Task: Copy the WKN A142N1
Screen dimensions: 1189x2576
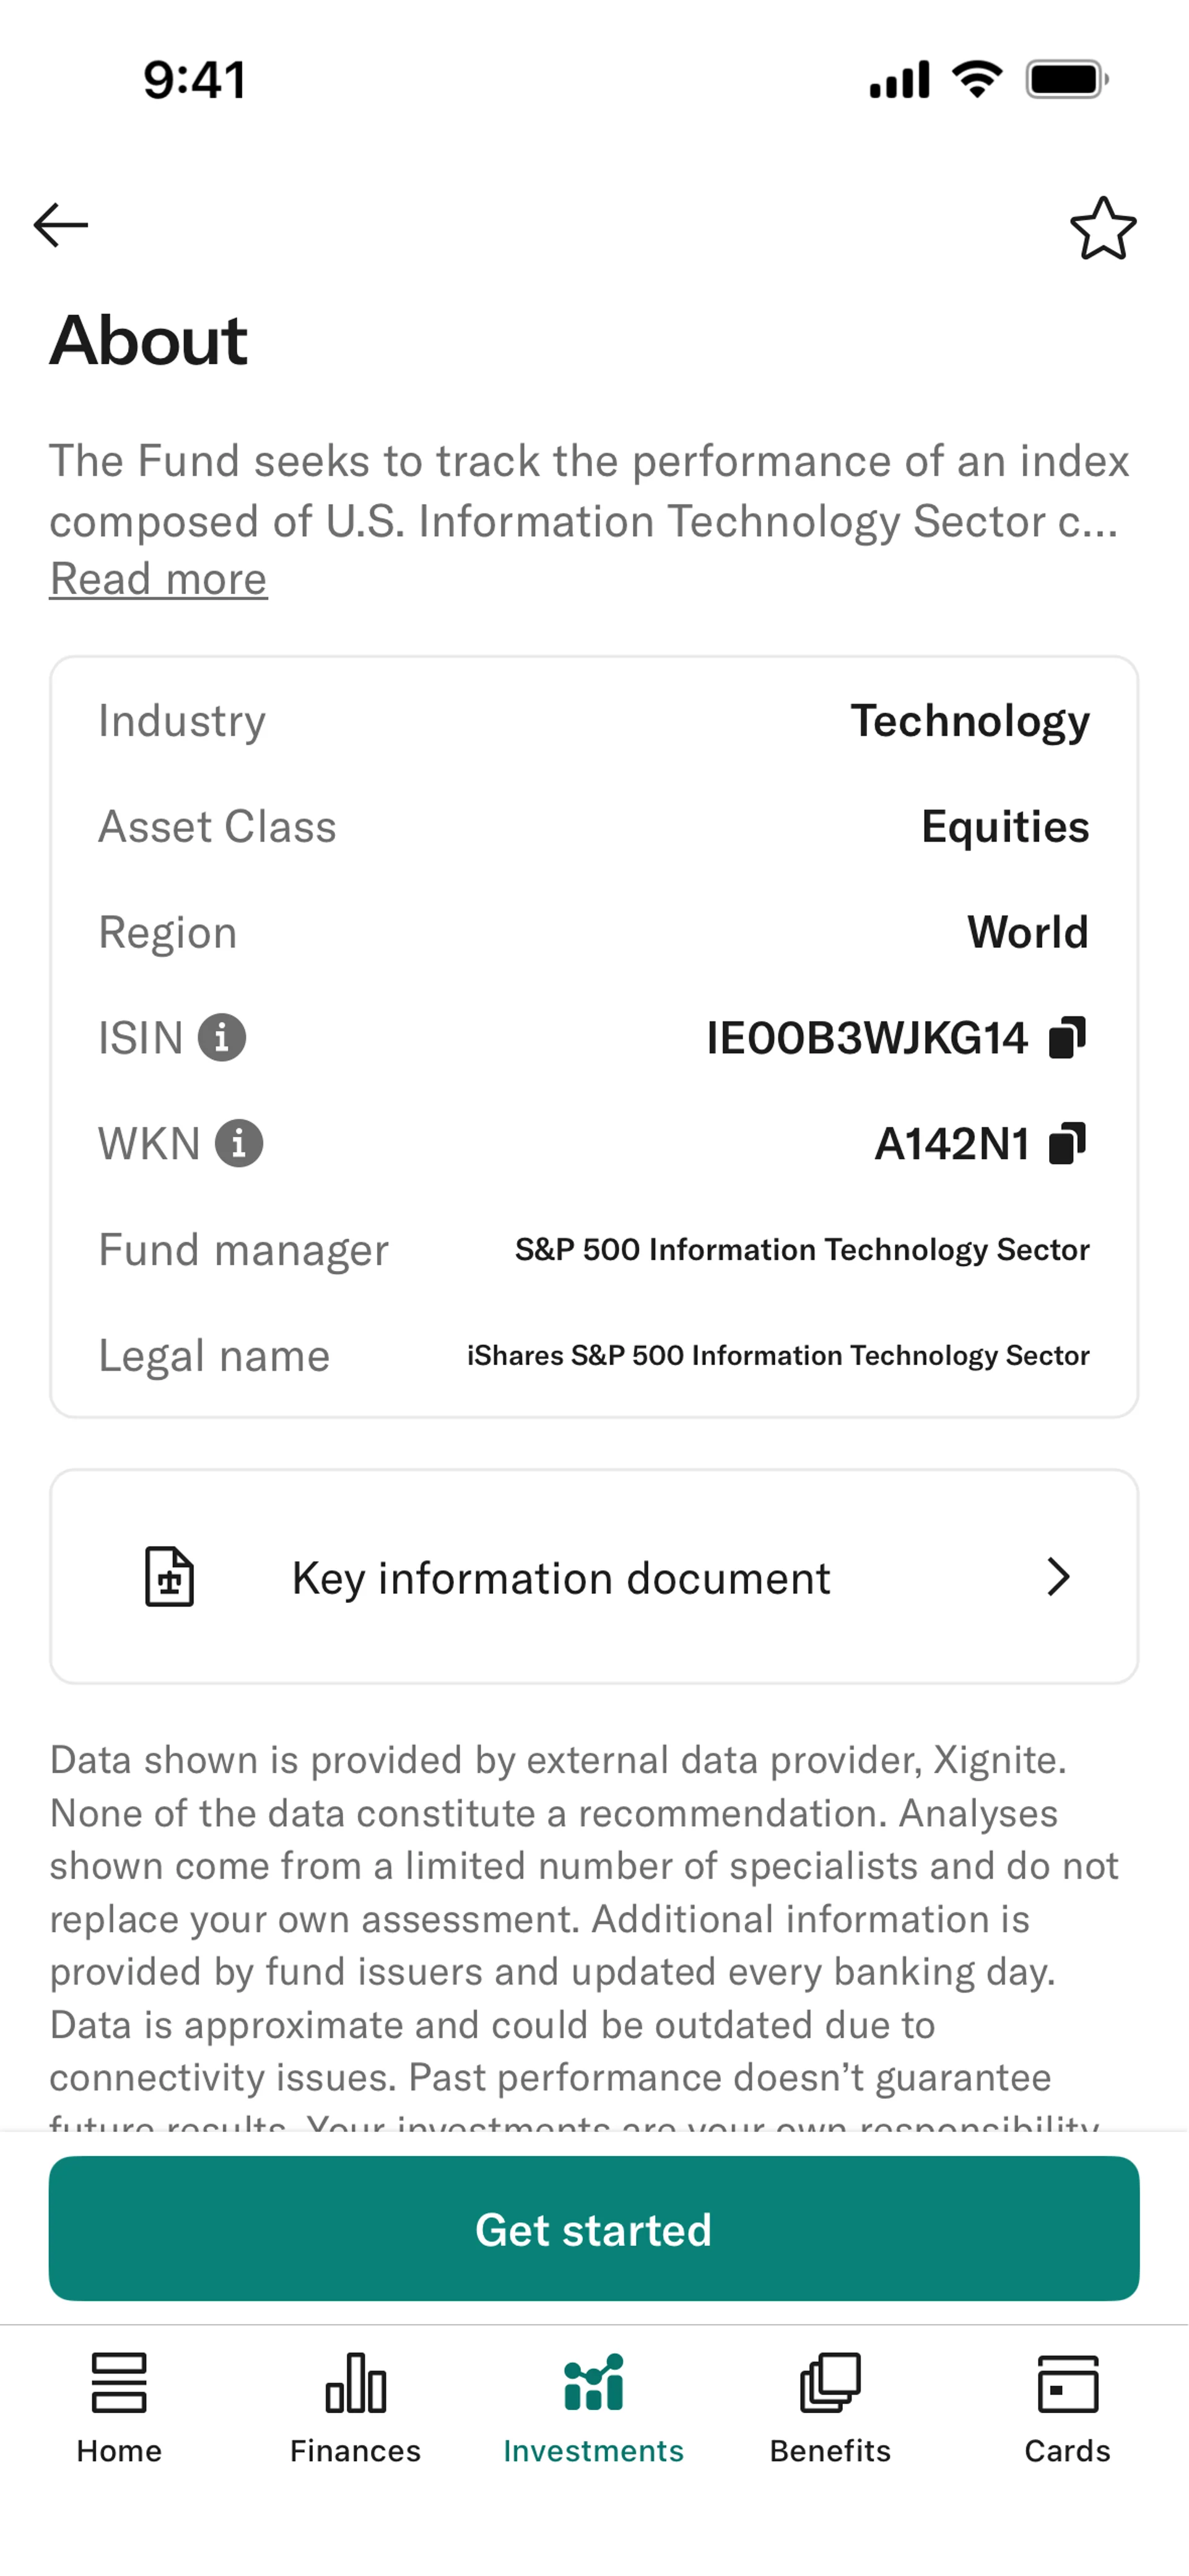Action: click(1067, 1143)
